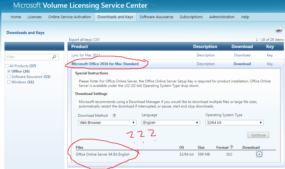Viewport: 285px width, 169px height.
Task: Click the 599 MB size value
Action: [204, 154]
